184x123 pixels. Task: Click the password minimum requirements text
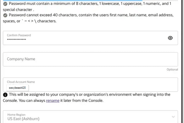pos(87,7)
